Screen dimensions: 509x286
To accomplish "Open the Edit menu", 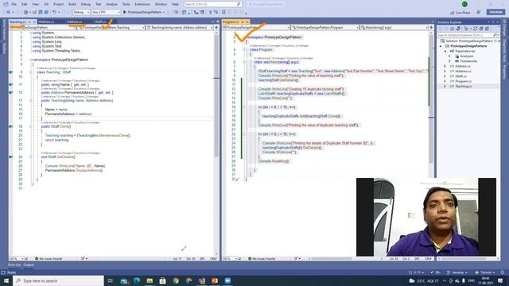I will tap(25, 4).
